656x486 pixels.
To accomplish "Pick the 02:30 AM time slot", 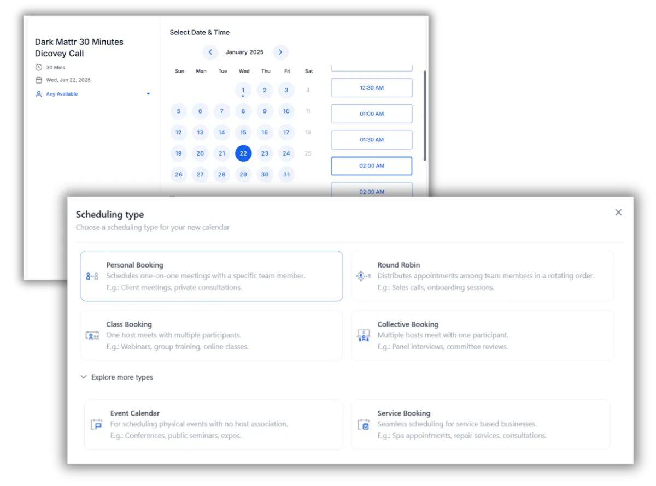I will 372,189.
